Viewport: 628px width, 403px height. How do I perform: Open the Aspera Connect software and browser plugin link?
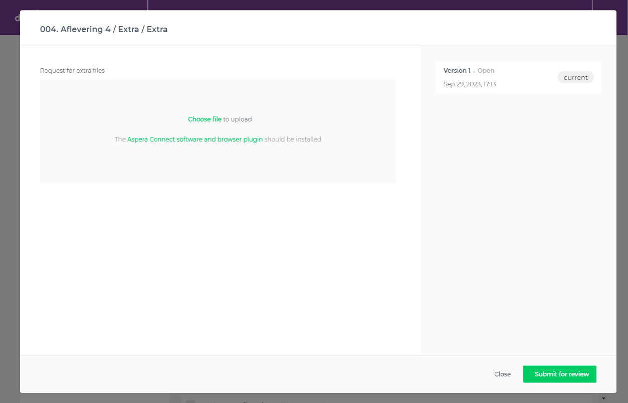(195, 140)
